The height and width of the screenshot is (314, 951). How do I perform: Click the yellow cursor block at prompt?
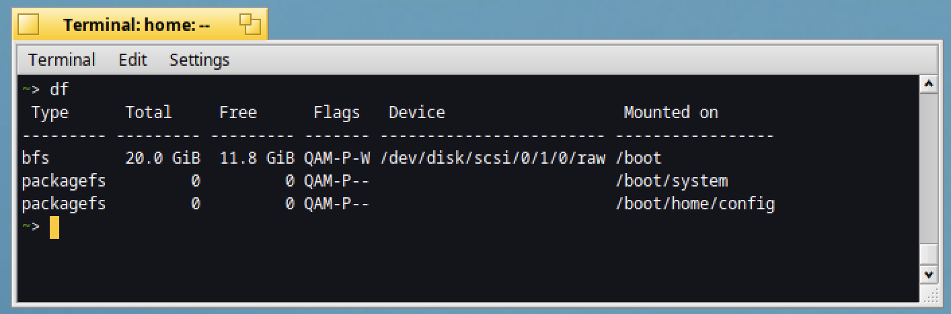pyautogui.click(x=54, y=227)
